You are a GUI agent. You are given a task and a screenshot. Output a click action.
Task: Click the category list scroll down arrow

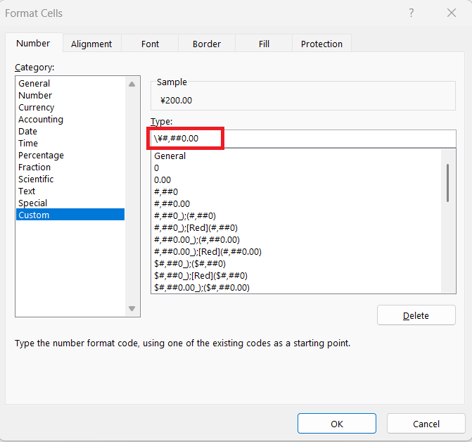pos(132,308)
